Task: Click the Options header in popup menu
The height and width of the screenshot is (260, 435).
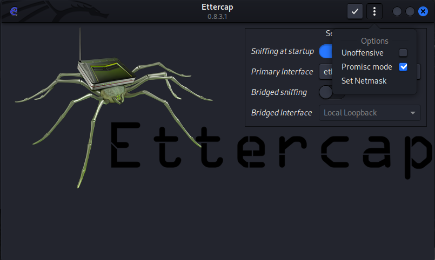Action: click(374, 41)
